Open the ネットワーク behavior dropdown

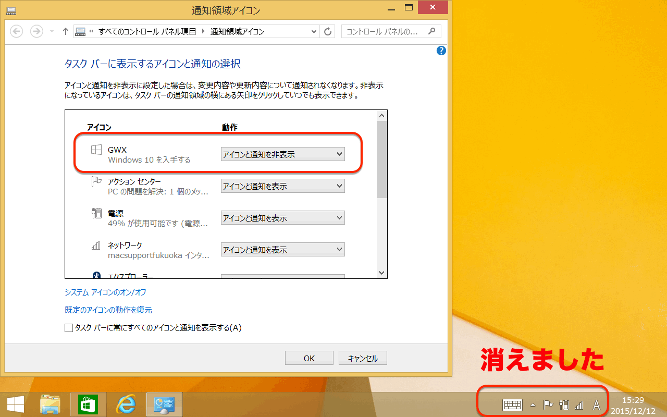[x=282, y=250]
